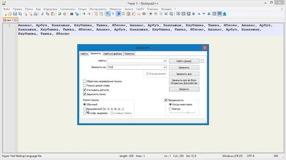
Task: Click the Cut scissors icon
Action: 42,14
